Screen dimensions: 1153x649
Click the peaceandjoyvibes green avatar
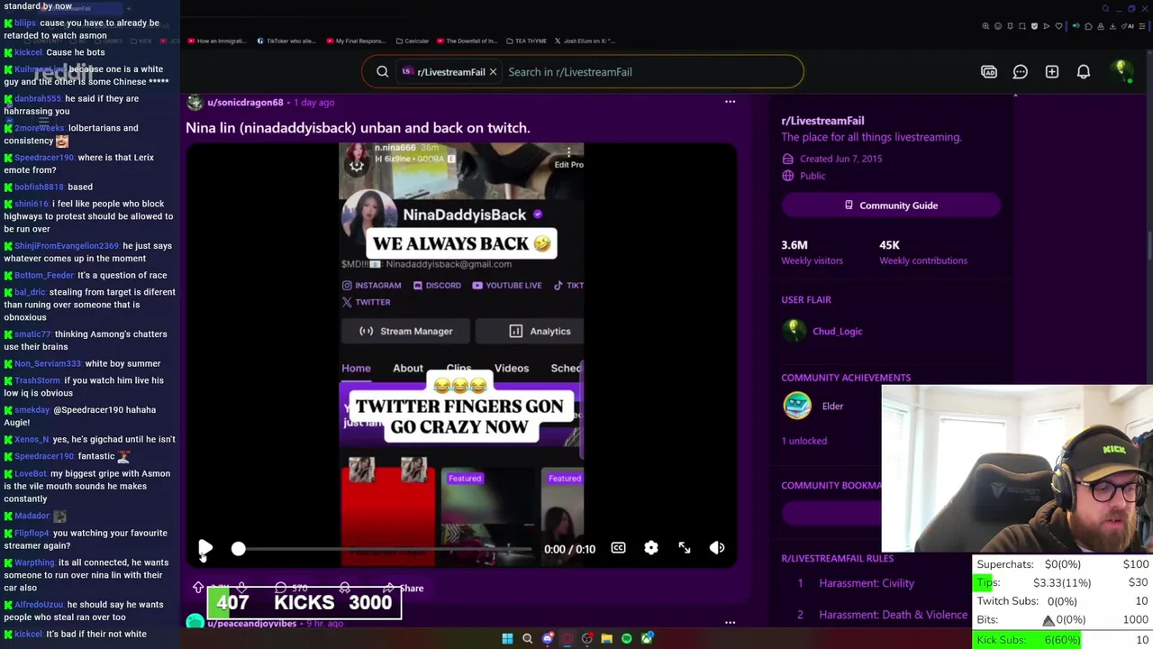195,622
